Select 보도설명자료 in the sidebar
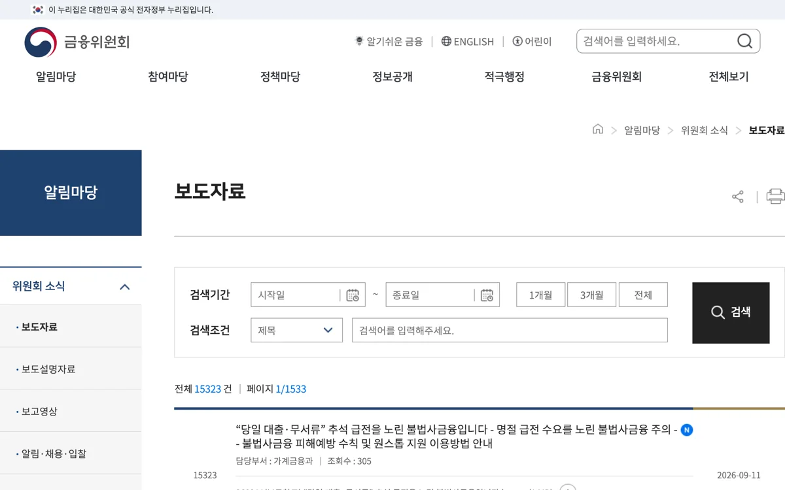This screenshot has width=785, height=490. coord(71,369)
